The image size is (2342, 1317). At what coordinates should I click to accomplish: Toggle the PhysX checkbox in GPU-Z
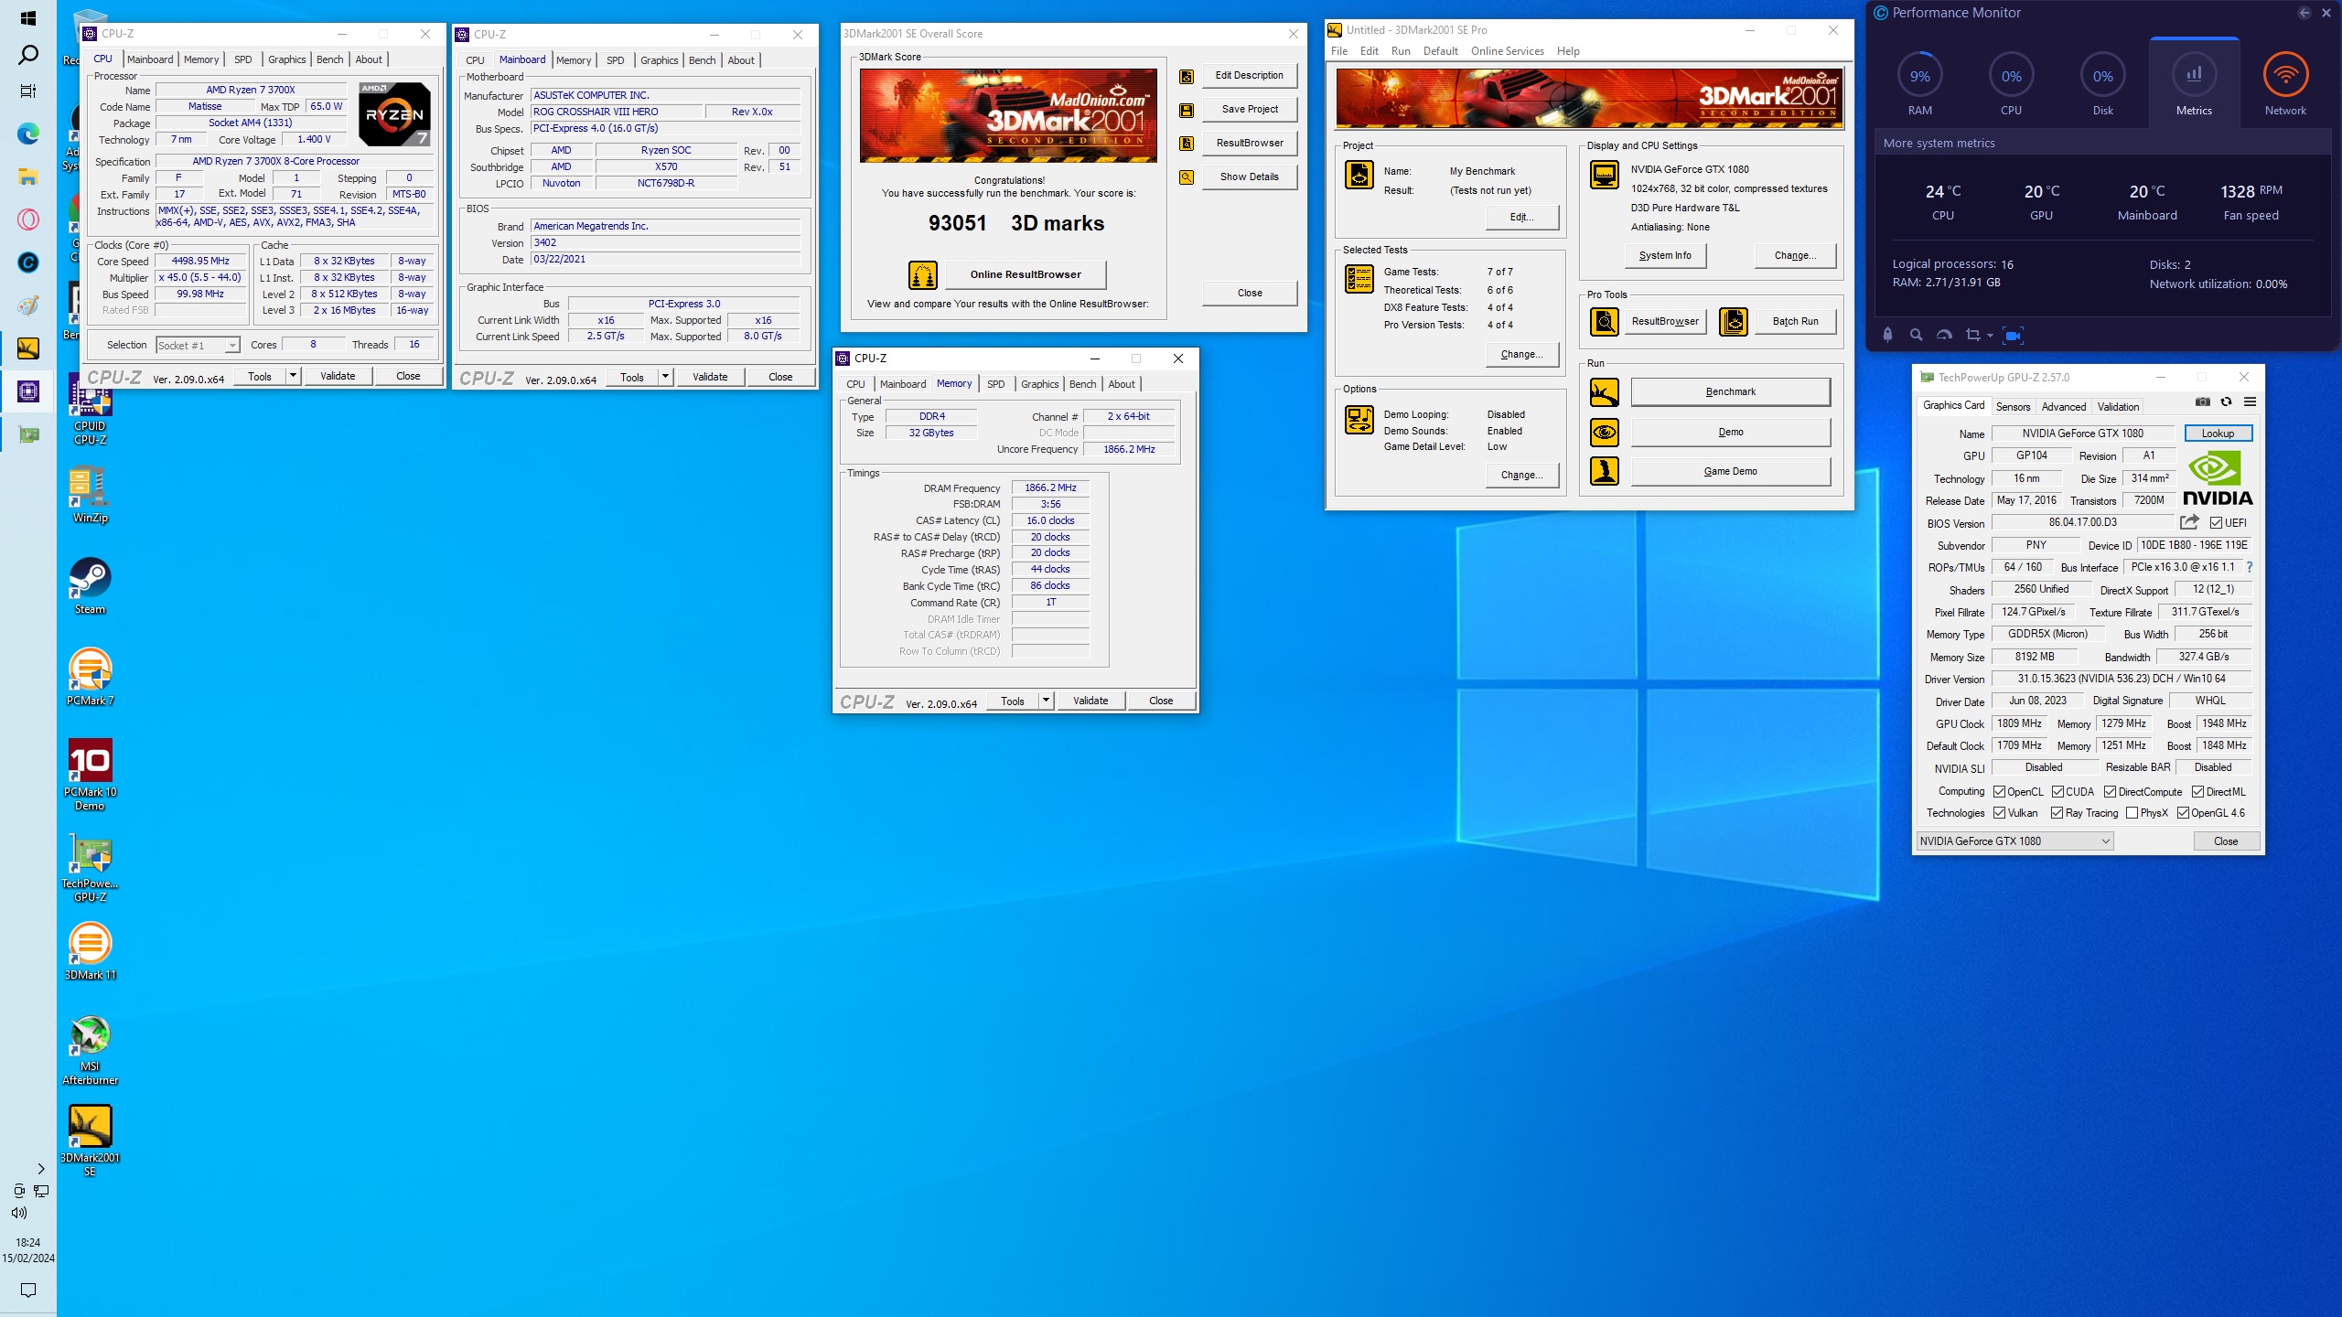(2133, 813)
